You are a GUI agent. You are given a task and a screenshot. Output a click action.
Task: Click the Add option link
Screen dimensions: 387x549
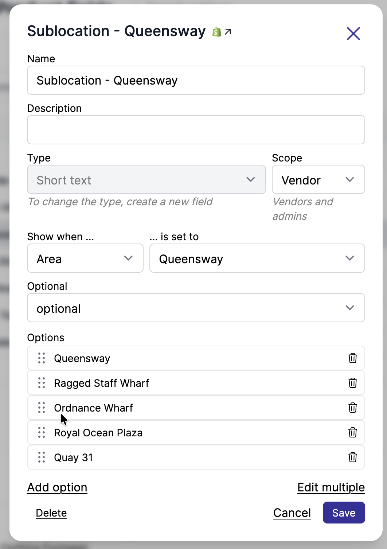point(57,487)
